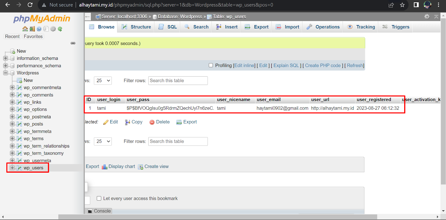
Task: Open browser three-dot menu
Action: 438,5
